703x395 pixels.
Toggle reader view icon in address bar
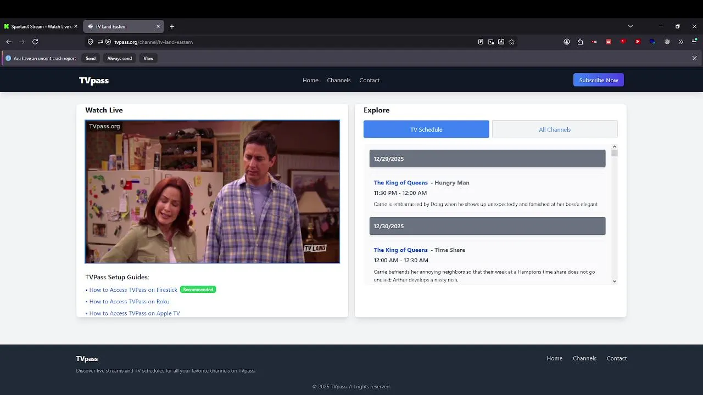[481, 42]
